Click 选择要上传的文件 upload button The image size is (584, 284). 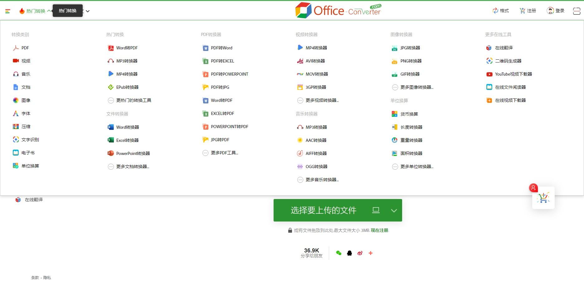tap(324, 210)
